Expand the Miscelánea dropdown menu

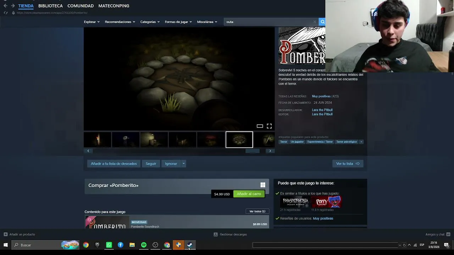[207, 22]
